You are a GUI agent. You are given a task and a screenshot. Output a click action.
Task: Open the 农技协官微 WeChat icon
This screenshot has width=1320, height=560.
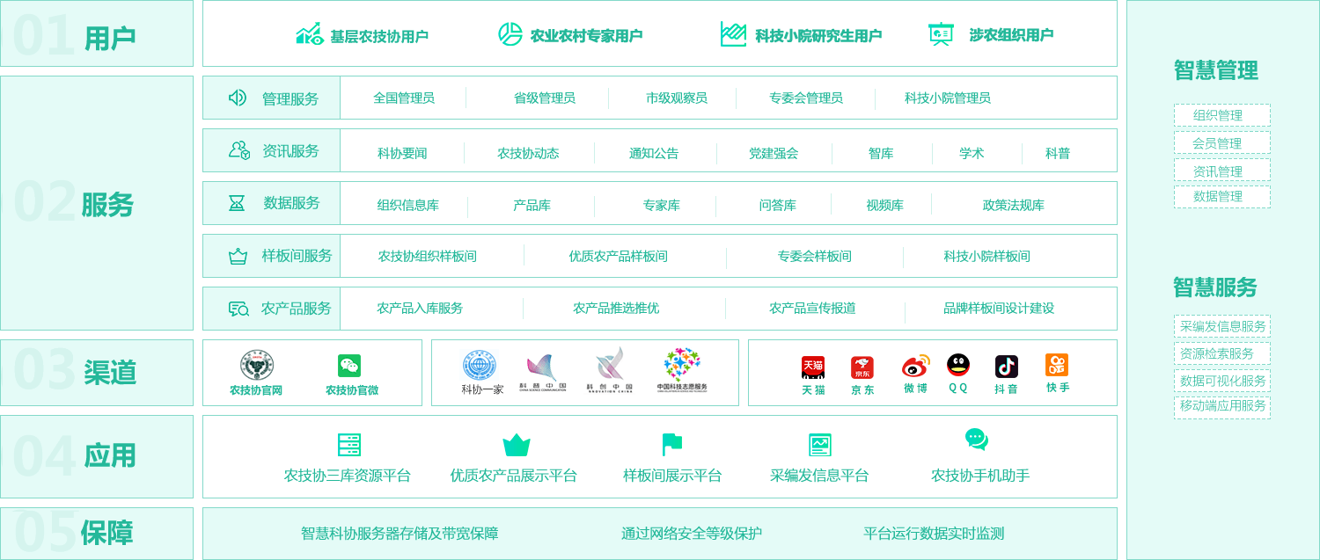(x=349, y=366)
